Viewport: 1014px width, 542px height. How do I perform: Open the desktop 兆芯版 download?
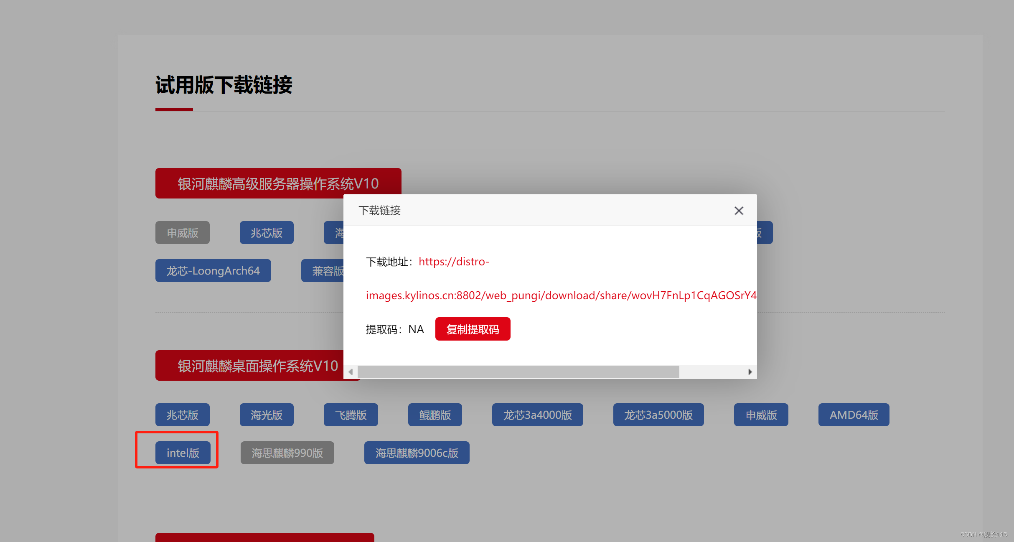pyautogui.click(x=183, y=415)
